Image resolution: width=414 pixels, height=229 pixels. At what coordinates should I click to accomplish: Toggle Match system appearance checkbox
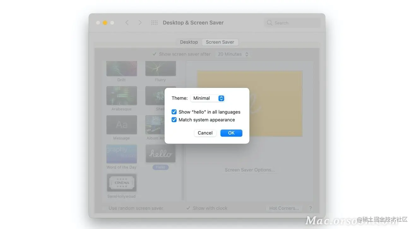tap(174, 120)
